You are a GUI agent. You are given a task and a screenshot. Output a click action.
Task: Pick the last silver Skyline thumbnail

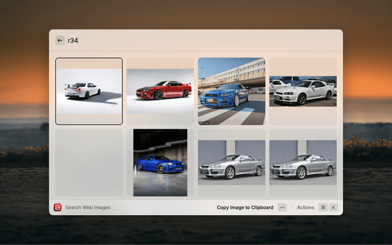(303, 162)
